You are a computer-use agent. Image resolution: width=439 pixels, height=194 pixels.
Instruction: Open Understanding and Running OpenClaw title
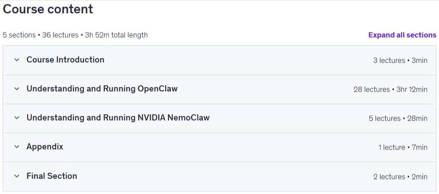click(102, 89)
